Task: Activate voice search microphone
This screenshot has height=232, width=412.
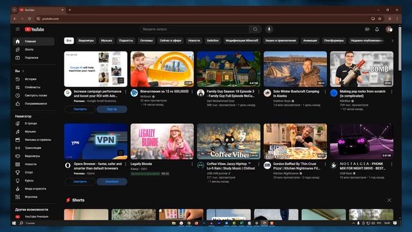Action: 269,29
